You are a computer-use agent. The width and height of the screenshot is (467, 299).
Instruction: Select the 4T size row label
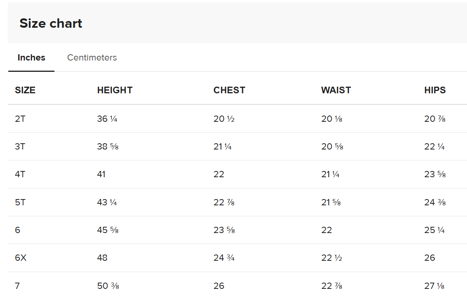tap(20, 174)
